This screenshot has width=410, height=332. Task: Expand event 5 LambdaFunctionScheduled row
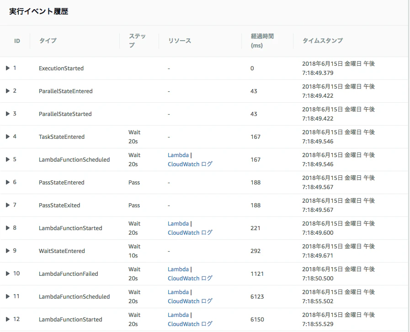click(x=8, y=159)
